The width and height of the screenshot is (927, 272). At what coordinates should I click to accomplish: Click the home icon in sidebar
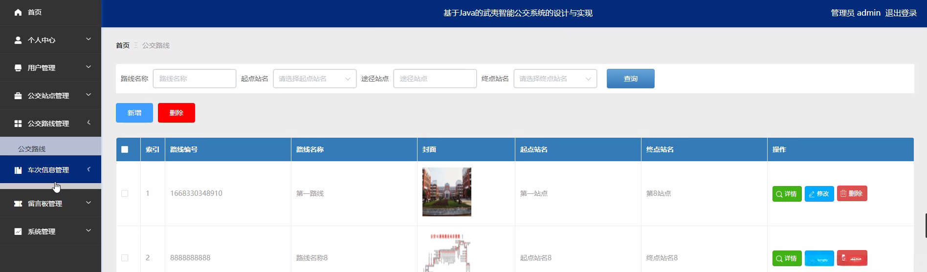pos(18,12)
